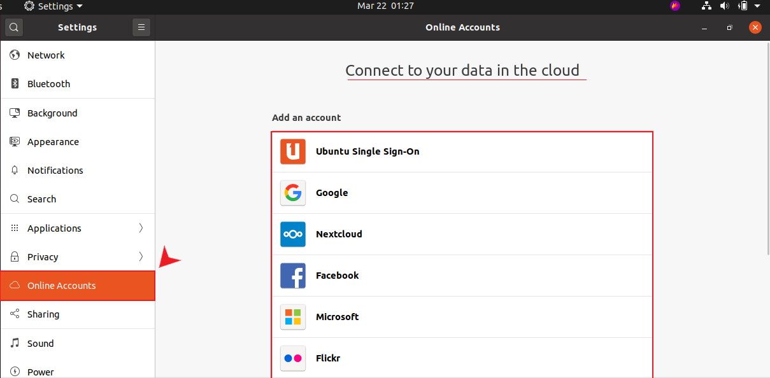Click the date and time in top bar
Image resolution: width=770 pixels, height=378 pixels.
click(x=385, y=6)
